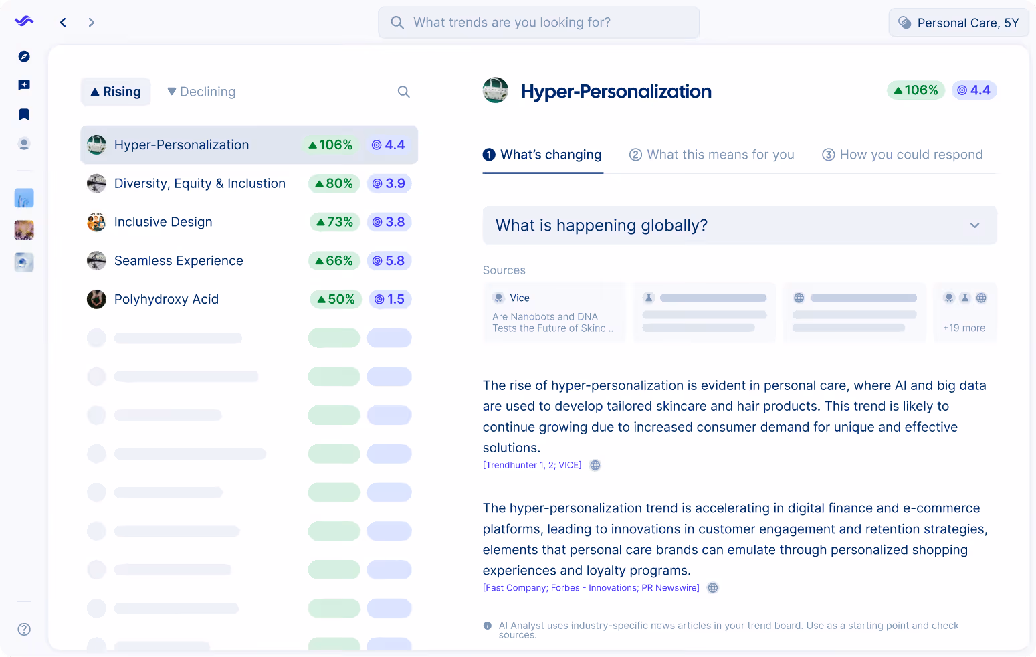Open the Explore compass icon in sidebar

tap(24, 56)
